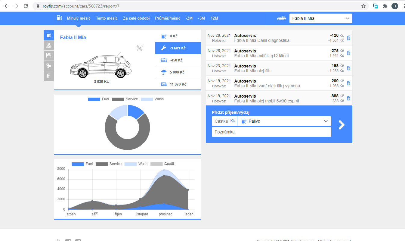The width and height of the screenshot is (405, 241).
Task: Toggle Wash series in donut chart legend
Action: pyautogui.click(x=152, y=99)
